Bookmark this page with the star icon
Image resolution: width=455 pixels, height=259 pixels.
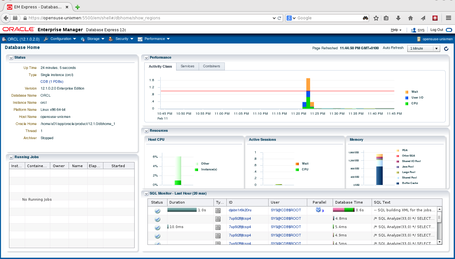point(376,18)
